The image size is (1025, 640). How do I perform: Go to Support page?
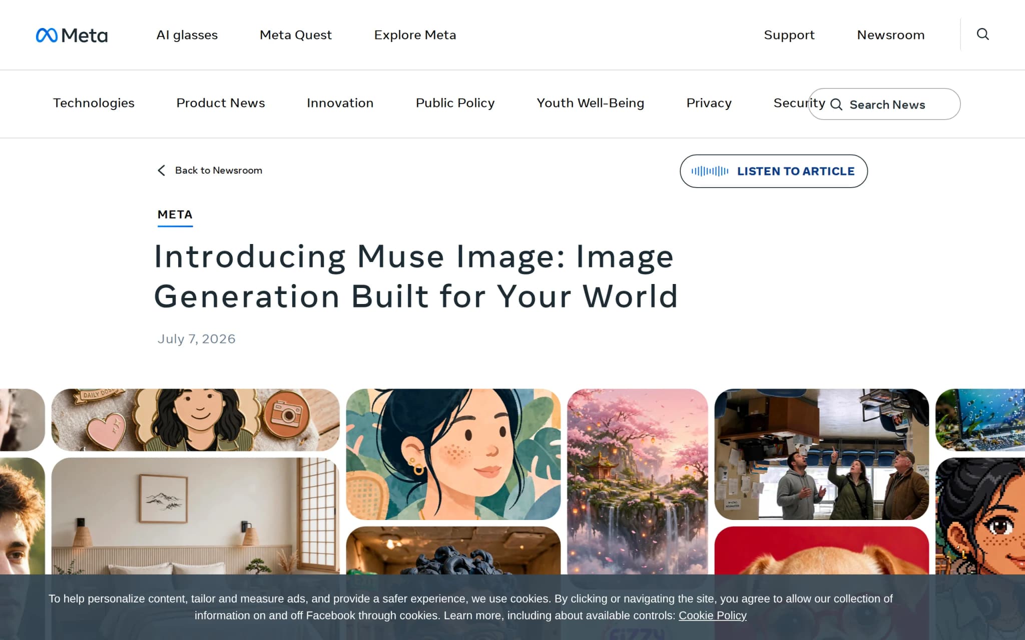pyautogui.click(x=789, y=35)
